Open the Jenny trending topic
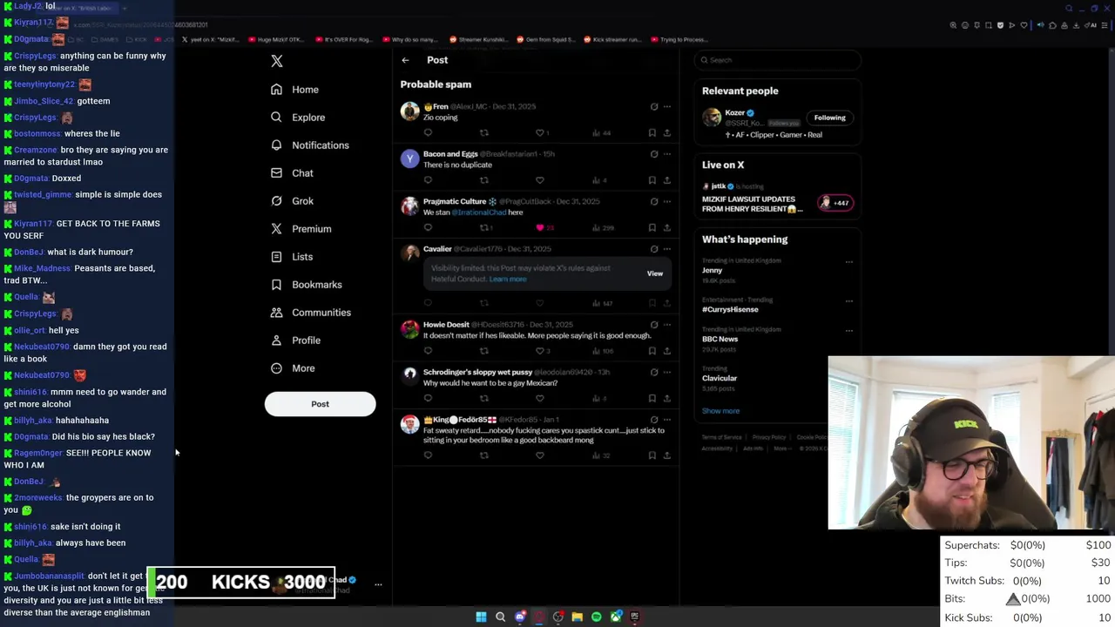 point(712,271)
